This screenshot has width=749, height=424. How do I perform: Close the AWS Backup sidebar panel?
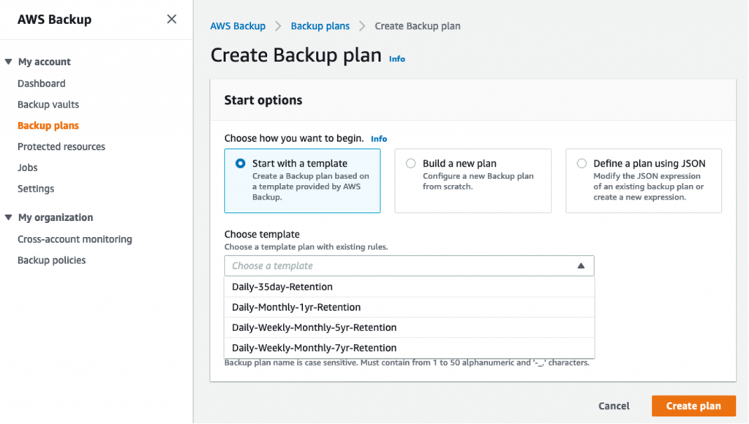[x=171, y=19]
